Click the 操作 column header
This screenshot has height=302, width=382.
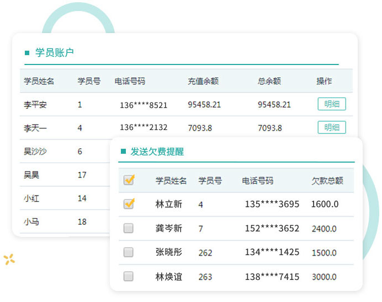point(324,81)
